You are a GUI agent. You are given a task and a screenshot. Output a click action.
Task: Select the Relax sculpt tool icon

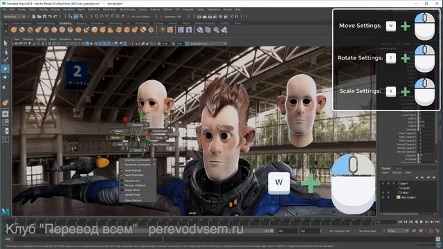coord(30,30)
